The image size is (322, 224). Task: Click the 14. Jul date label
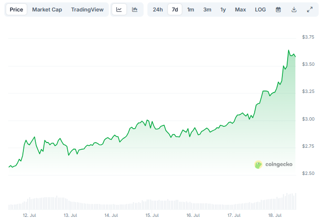tap(111, 215)
